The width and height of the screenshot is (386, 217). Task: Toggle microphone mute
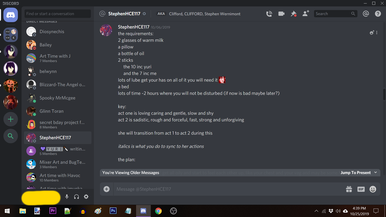point(67,197)
